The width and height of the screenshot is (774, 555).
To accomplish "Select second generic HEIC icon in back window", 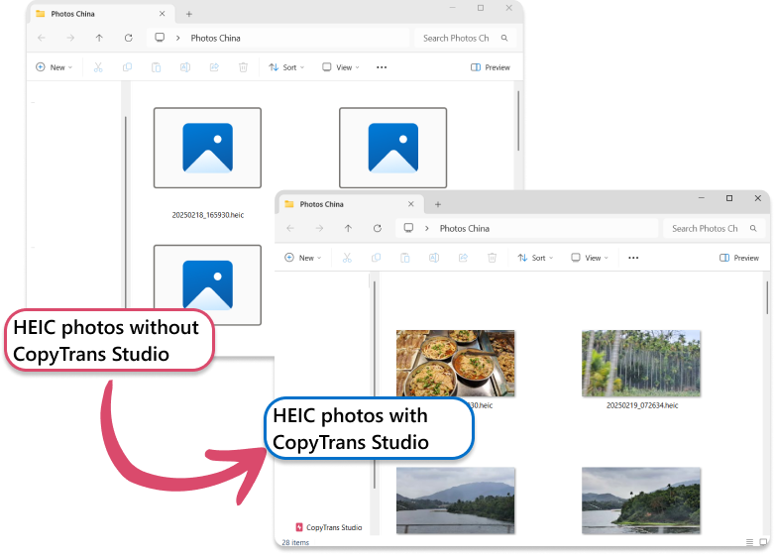I will 392,148.
